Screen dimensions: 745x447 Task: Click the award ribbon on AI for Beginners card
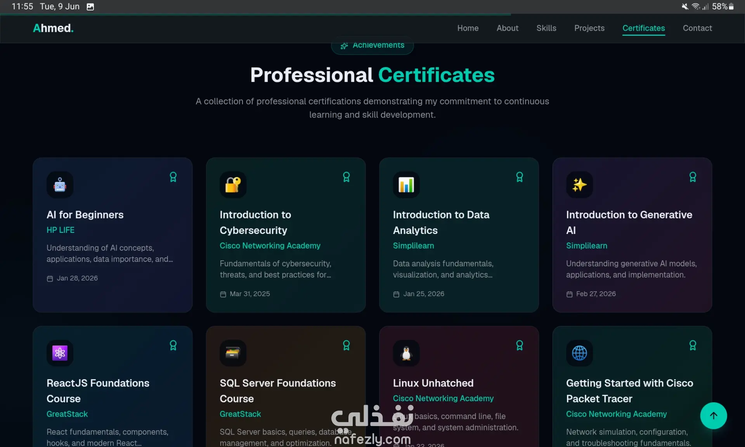tap(173, 177)
